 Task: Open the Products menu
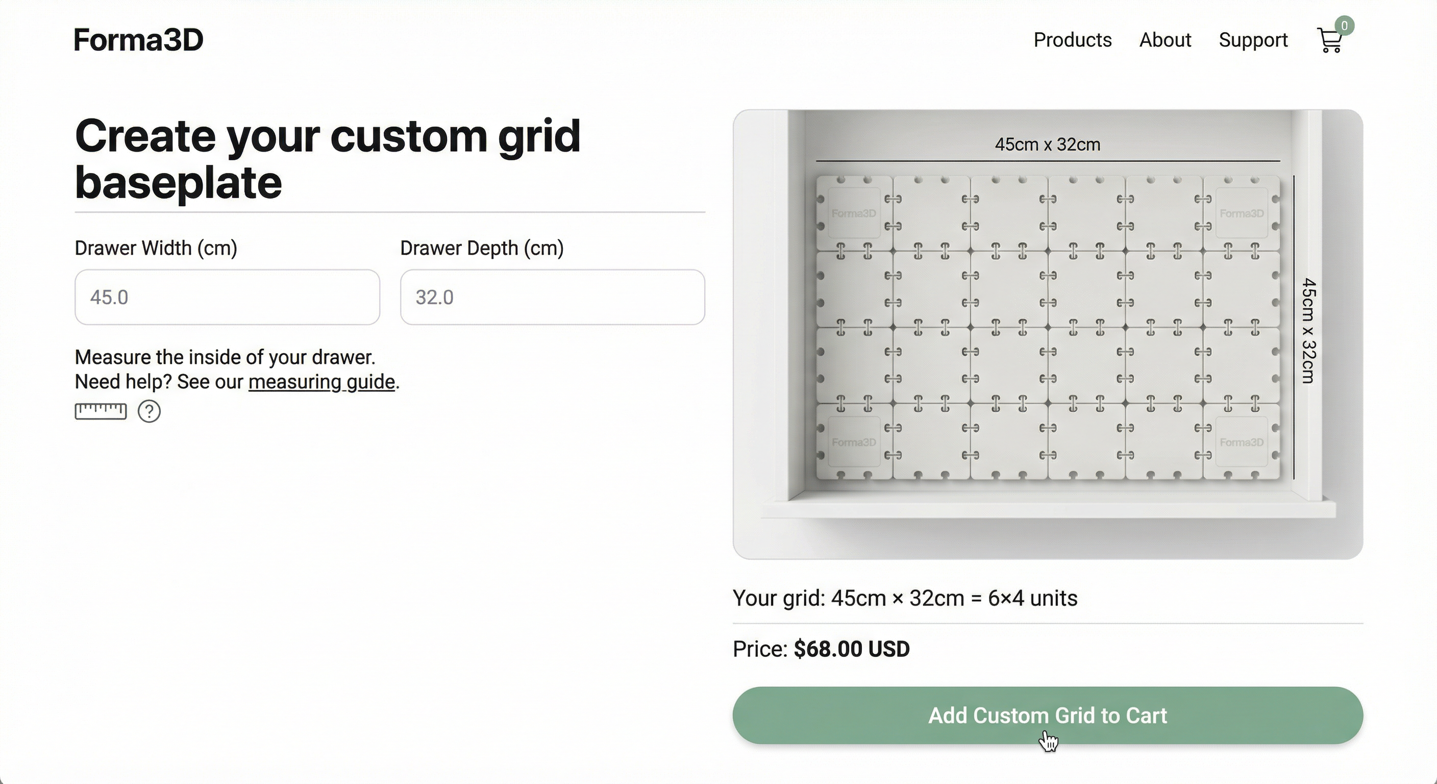1072,40
